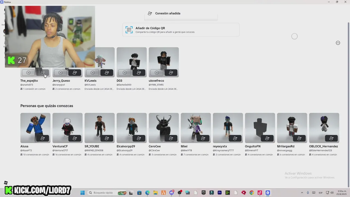Open the Windows Start menu
This screenshot has width=350, height=197.
83,193
